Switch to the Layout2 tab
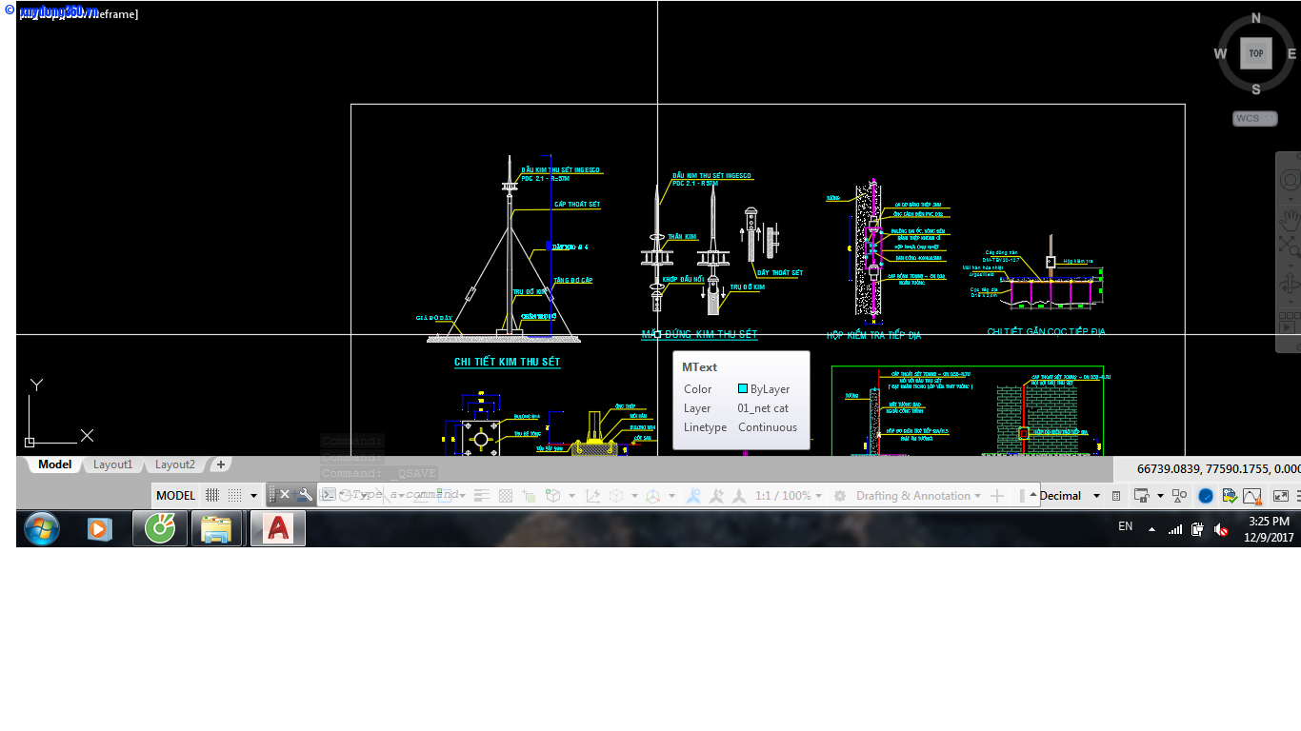 175,464
